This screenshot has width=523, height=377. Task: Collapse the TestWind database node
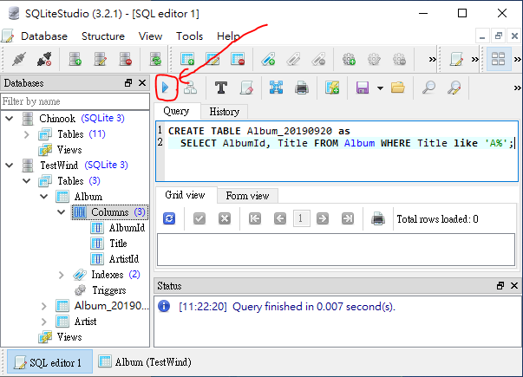point(10,165)
